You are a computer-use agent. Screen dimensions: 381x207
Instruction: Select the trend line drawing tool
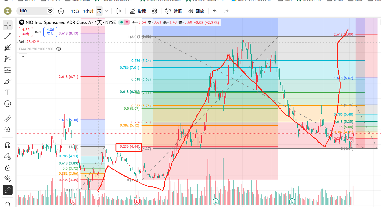pos(8,36)
